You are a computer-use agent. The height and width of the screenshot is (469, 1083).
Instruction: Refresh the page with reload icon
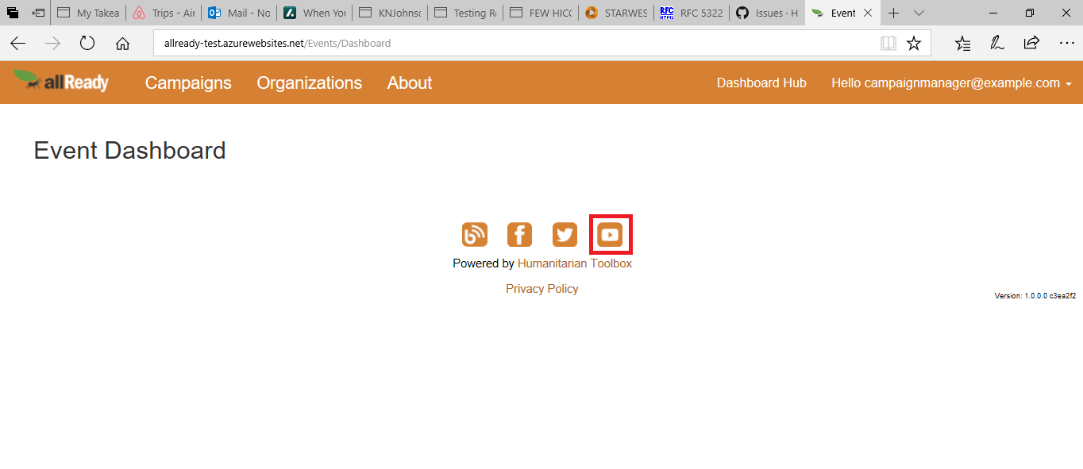point(87,43)
